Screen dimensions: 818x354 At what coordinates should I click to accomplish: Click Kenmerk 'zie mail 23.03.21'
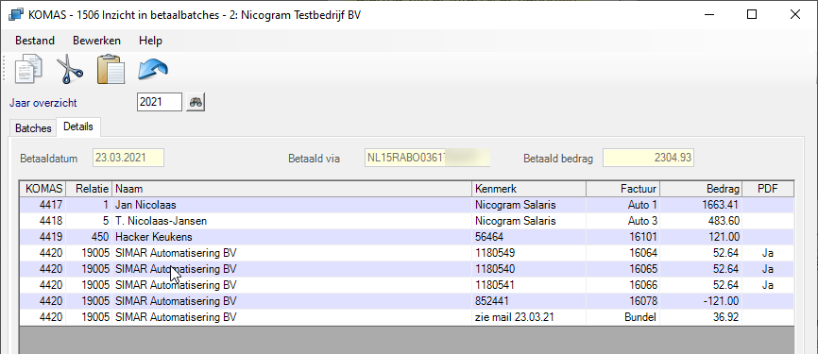click(x=514, y=317)
